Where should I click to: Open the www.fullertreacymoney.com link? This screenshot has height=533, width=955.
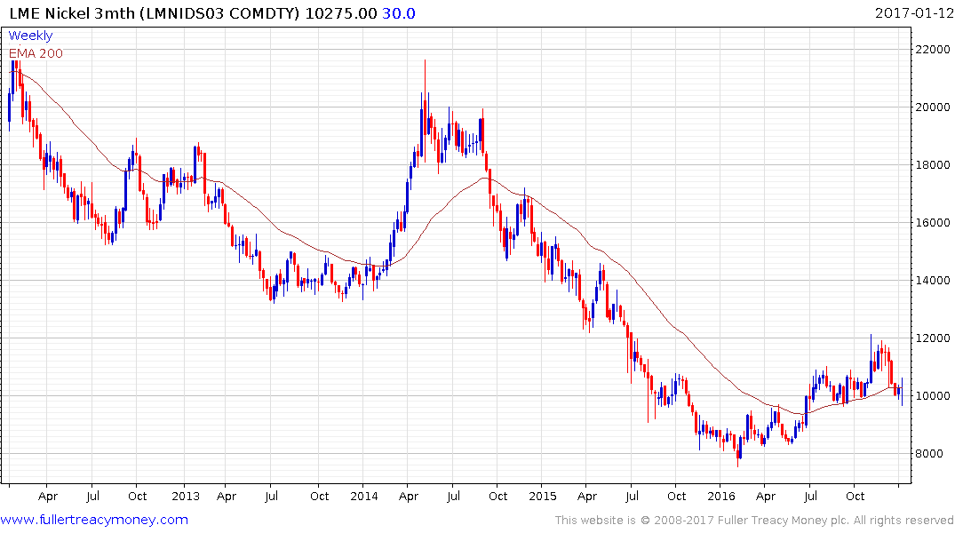[94, 520]
